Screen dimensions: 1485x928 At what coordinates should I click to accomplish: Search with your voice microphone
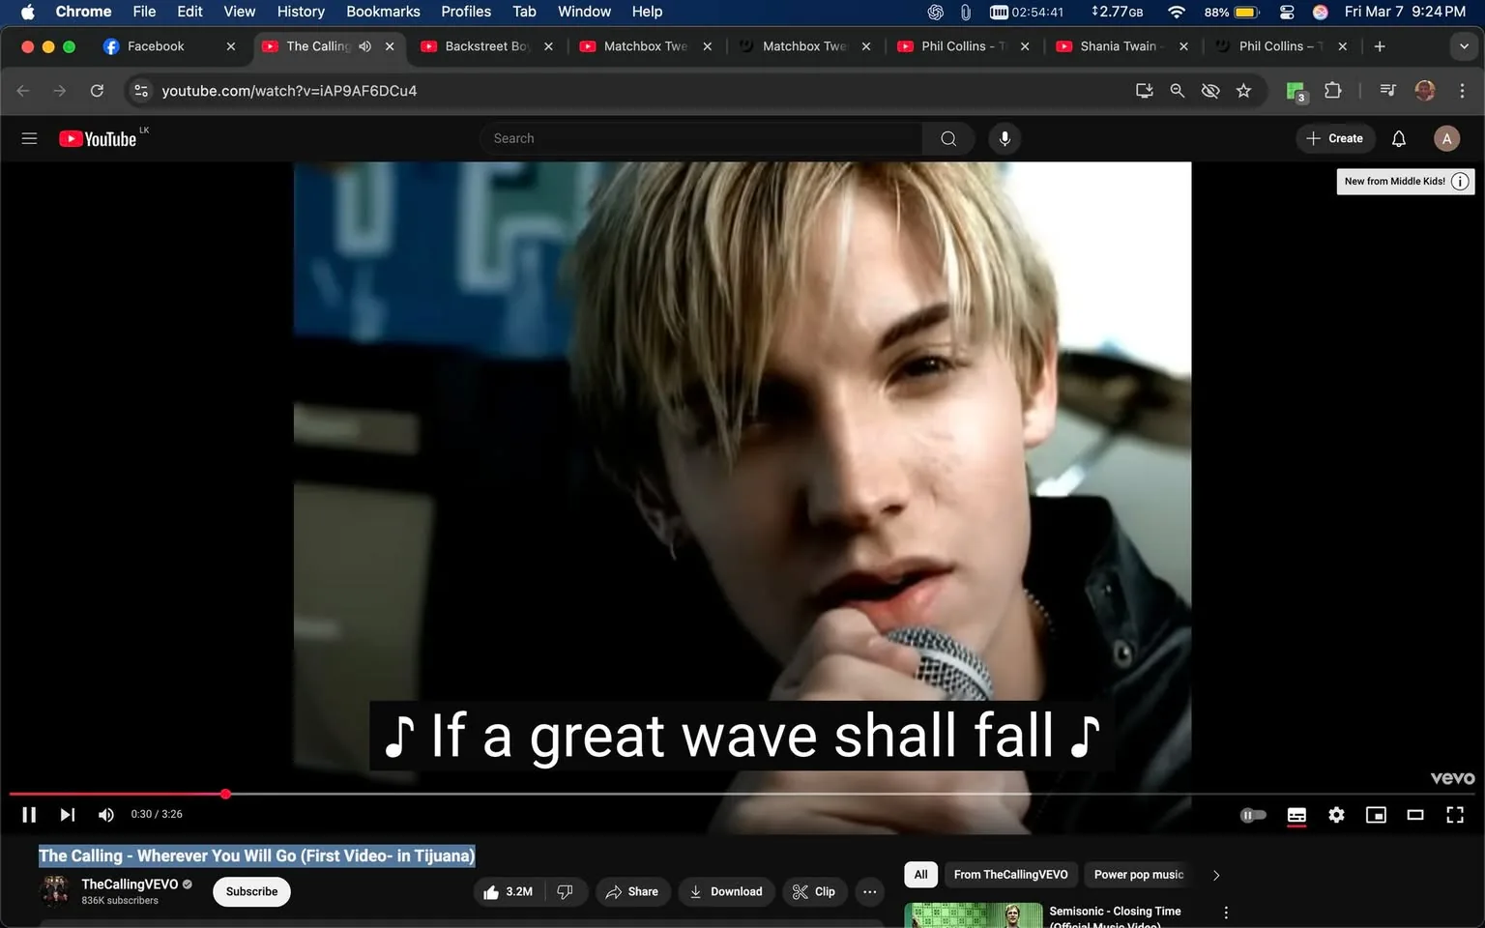coord(1005,138)
